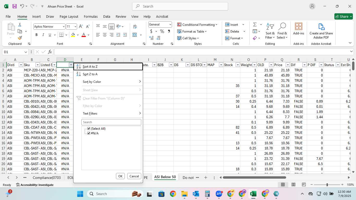The image size is (356, 200).
Task: Click the Insert Function fx icon
Action: (x=50, y=52)
